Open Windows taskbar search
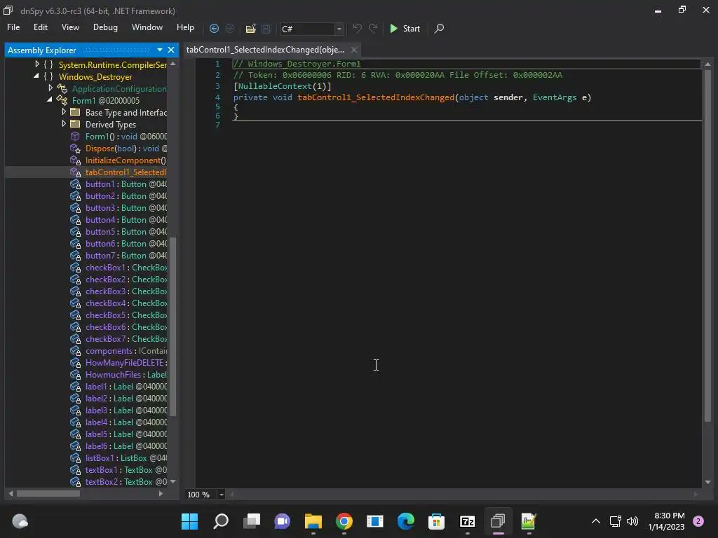The height and width of the screenshot is (538, 718). point(221,521)
